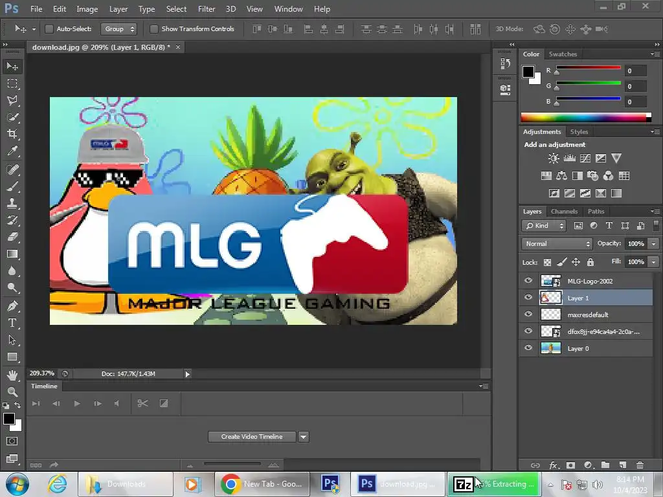The width and height of the screenshot is (663, 497).
Task: Select the Rectangular Marquee tool
Action: (12, 83)
